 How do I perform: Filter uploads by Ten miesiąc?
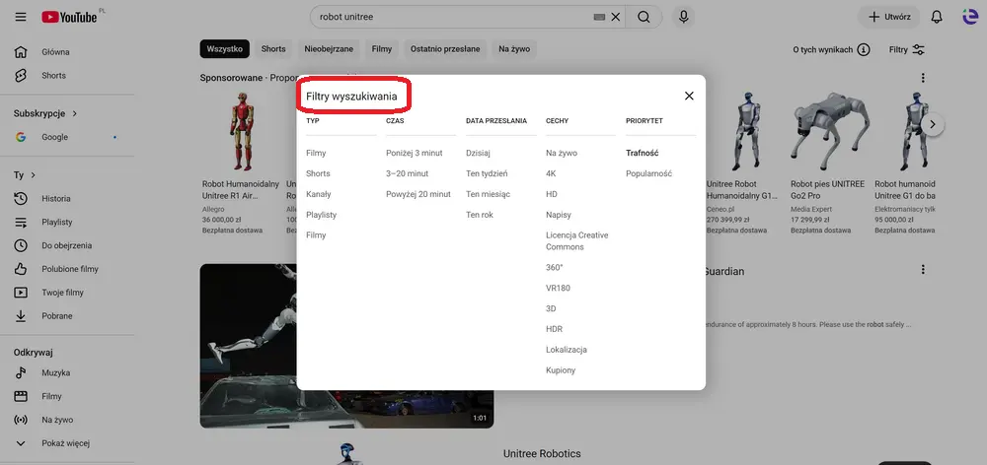coord(488,194)
